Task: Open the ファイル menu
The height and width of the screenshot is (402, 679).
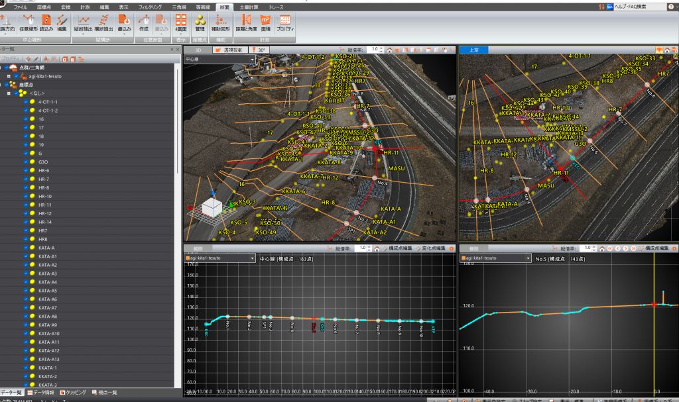Action: 20,7
